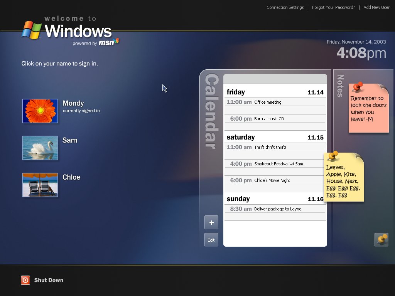Image resolution: width=395 pixels, height=296 pixels.
Task: Click the red pushpin on the pink note
Action: tap(358, 87)
